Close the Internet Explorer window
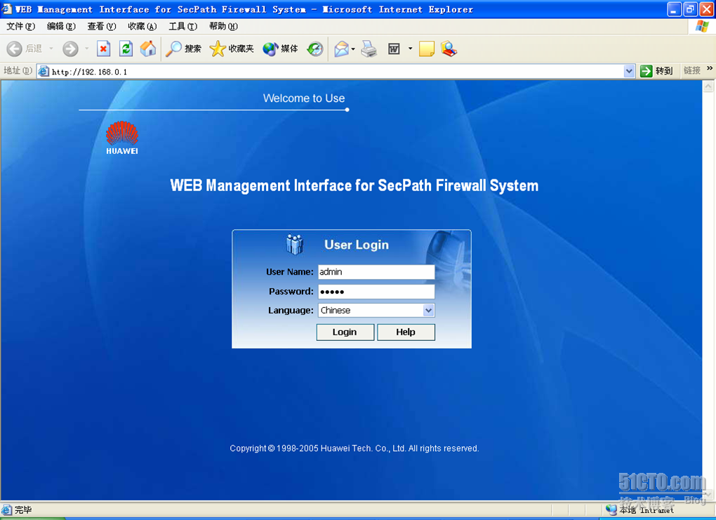This screenshot has height=520, width=716. click(706, 9)
